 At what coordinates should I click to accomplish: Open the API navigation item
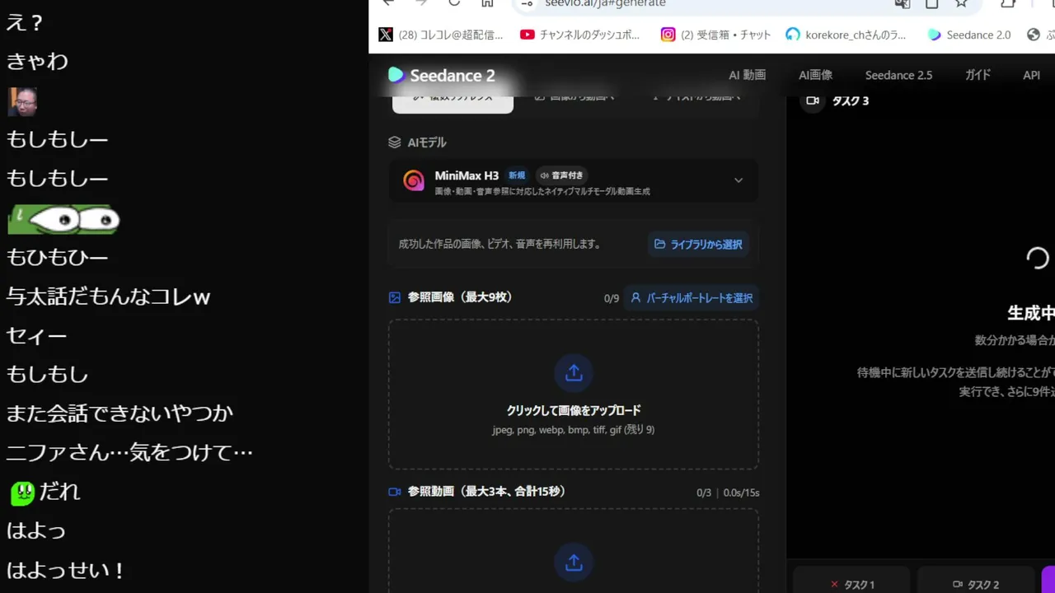click(x=1031, y=75)
